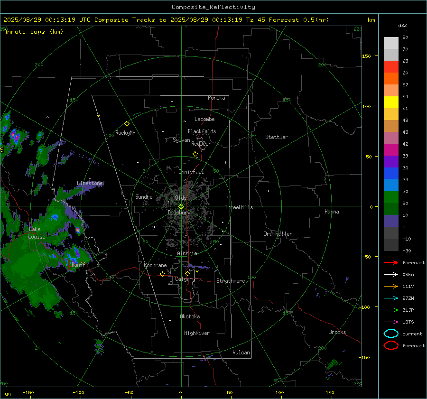Click the red forecast arrow in legend

pyautogui.click(x=391, y=262)
